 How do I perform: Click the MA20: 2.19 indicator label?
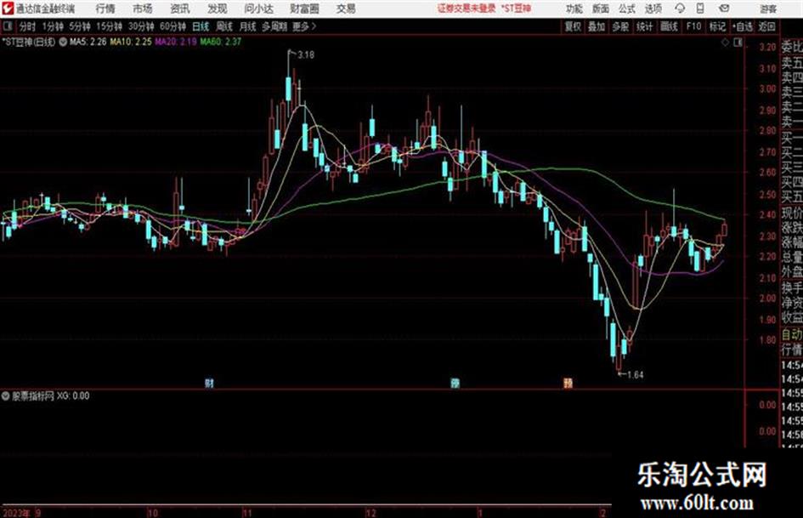pos(176,42)
